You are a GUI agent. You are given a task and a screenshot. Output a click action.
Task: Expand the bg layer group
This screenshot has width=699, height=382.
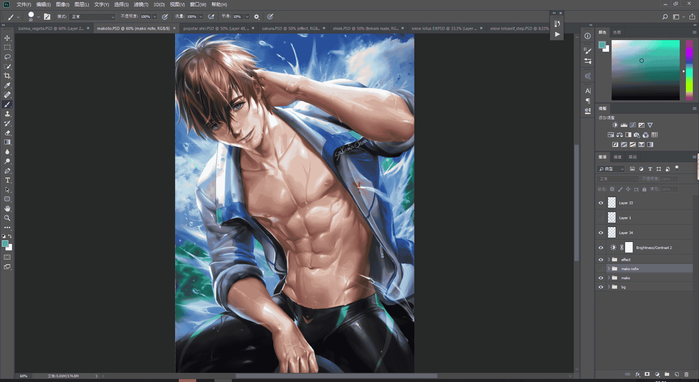609,287
